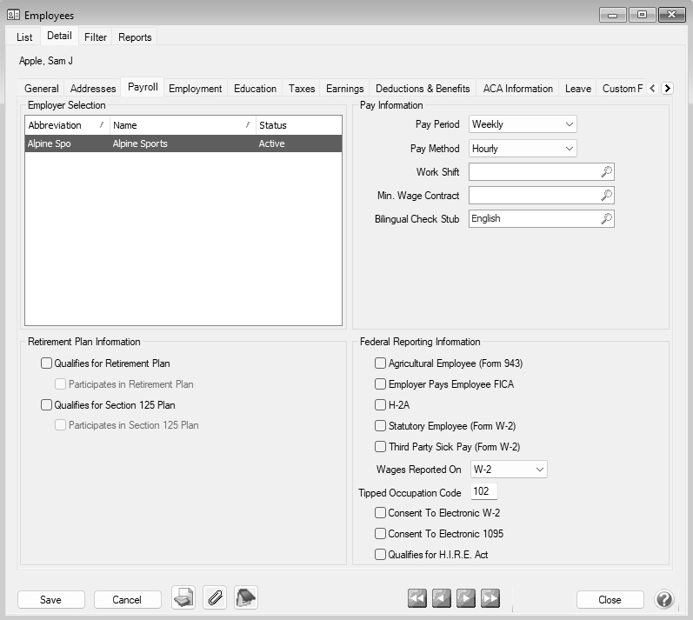Screen dimensions: 693x620
Task: Open the Filter tab
Action: (x=96, y=37)
